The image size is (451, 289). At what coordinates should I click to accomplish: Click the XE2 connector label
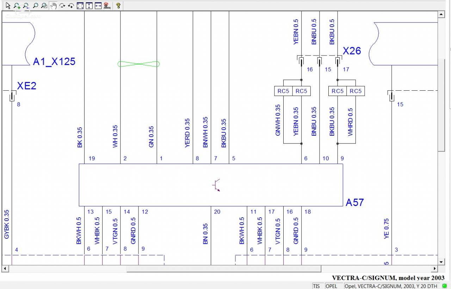[27, 86]
